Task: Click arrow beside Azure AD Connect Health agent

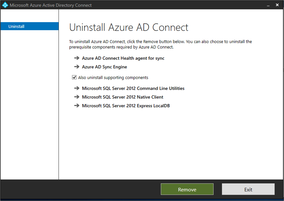Action: pos(77,58)
